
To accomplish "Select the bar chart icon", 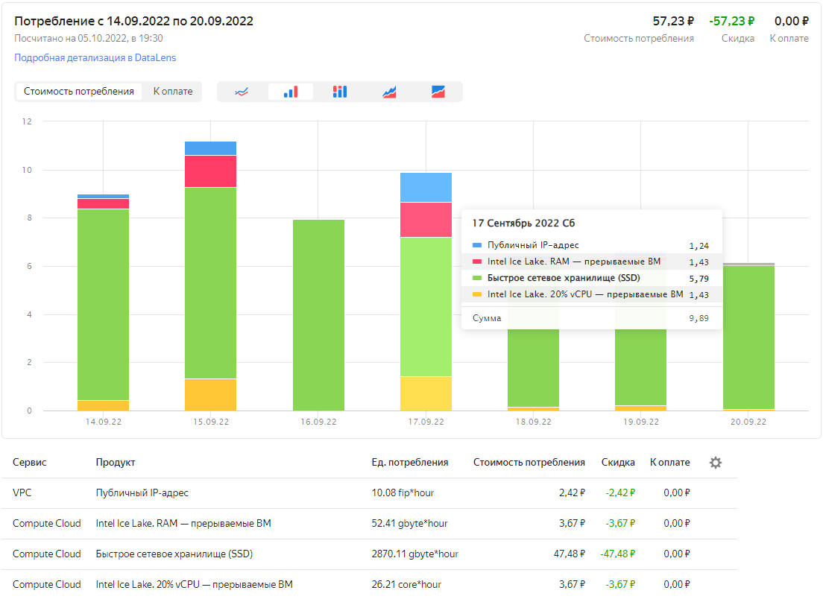I will (x=291, y=92).
